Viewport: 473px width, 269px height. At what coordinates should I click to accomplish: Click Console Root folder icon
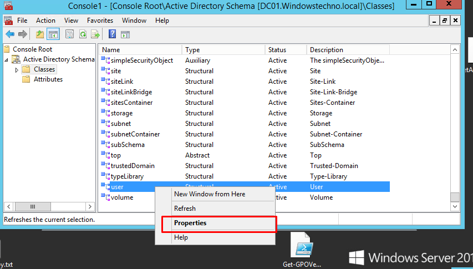pos(7,49)
